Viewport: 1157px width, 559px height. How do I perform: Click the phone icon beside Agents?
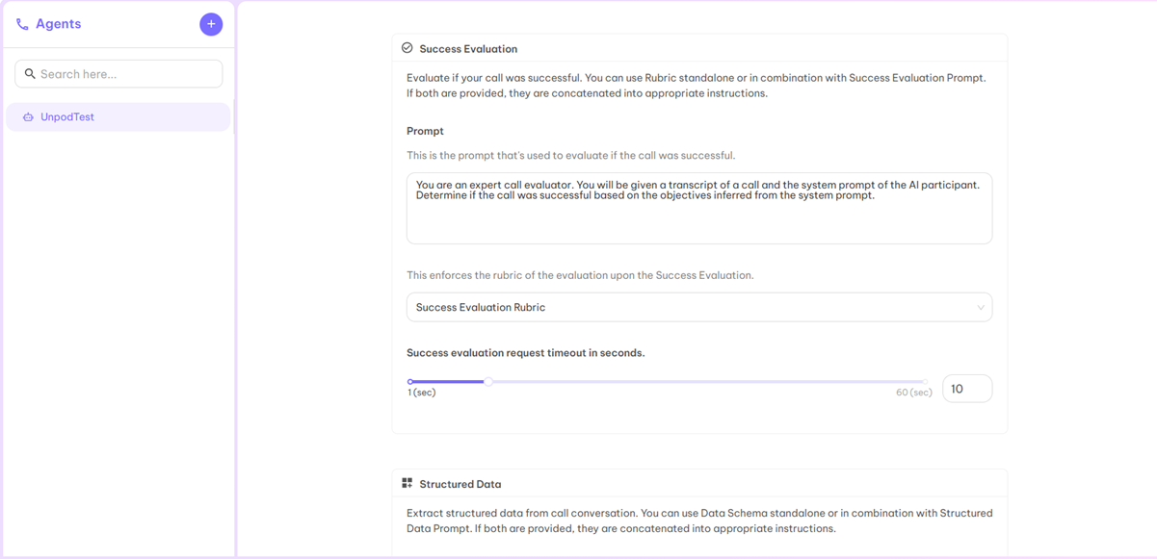[22, 24]
